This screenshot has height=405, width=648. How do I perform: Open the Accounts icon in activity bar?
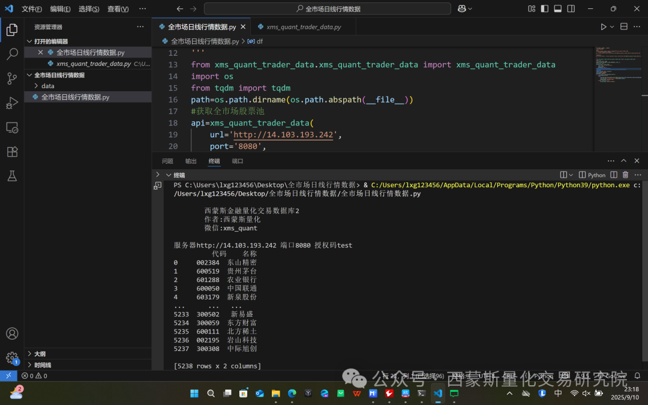(12, 333)
